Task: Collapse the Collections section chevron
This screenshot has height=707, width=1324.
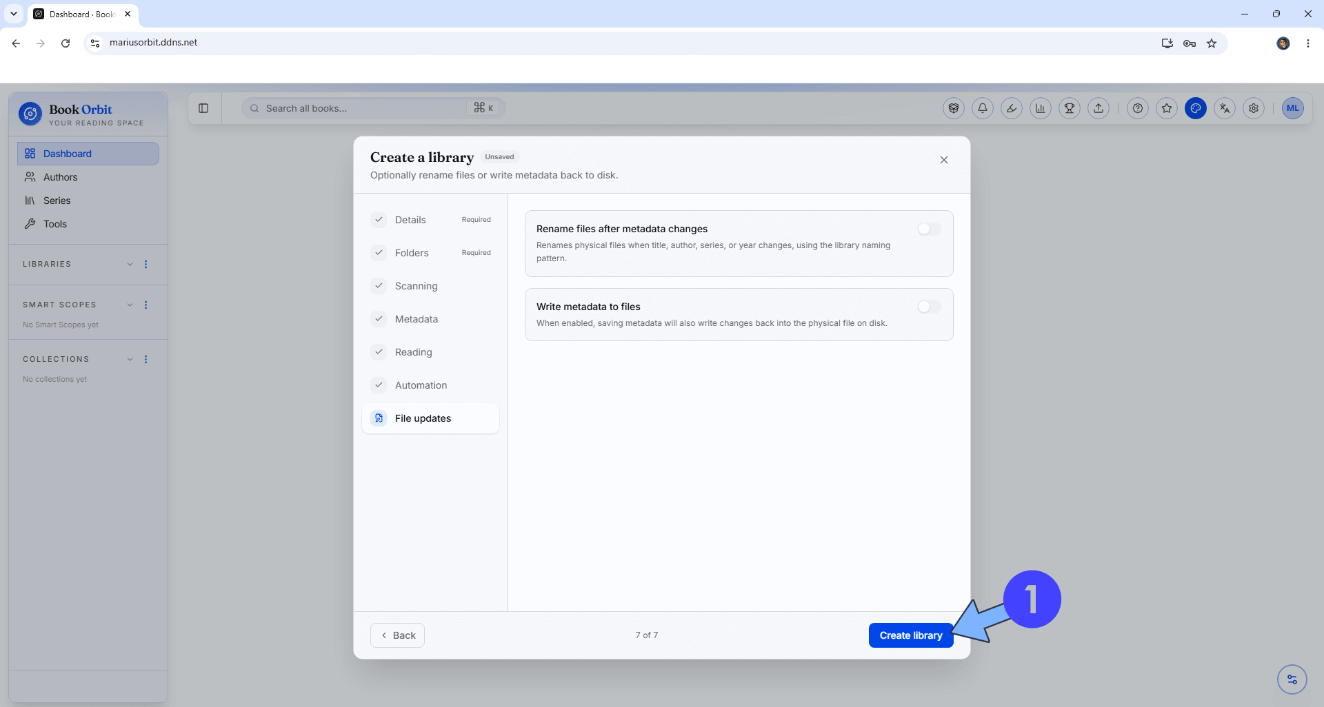Action: [130, 359]
